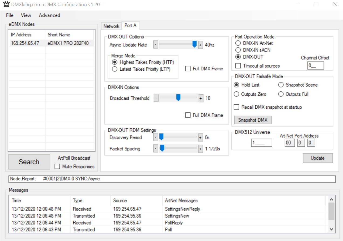Increase Discovery Period with plus button
The height and width of the screenshot is (241, 343).
200,137
